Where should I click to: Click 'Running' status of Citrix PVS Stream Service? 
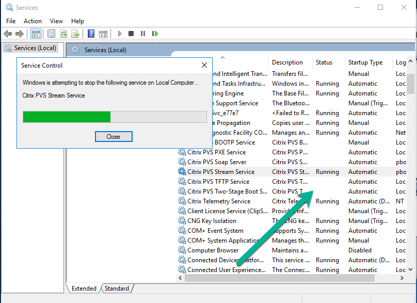(327, 171)
